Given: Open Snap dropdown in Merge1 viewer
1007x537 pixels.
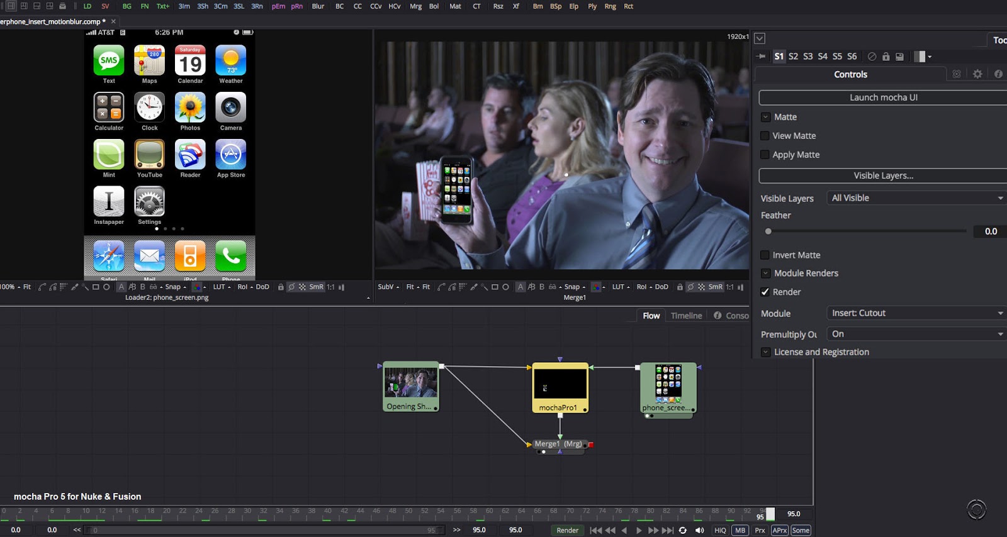Looking at the screenshot, I should pyautogui.click(x=575, y=287).
